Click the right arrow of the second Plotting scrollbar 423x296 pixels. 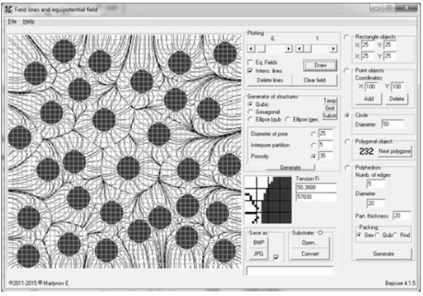333,49
